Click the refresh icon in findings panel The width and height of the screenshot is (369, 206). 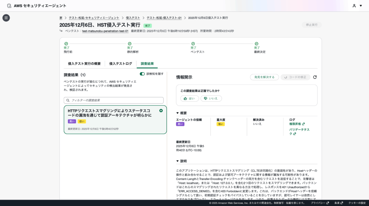pos(315,77)
